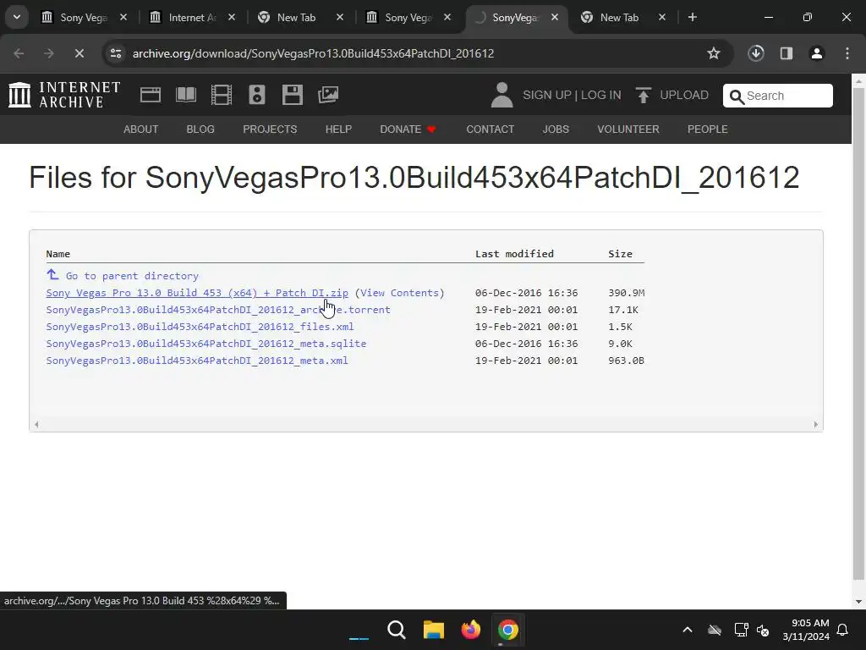Viewport: 866px width, 650px height.
Task: Click LOG IN link
Action: pos(601,95)
